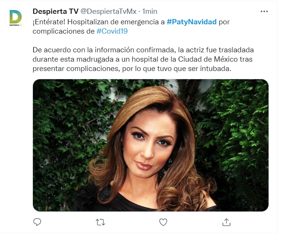This screenshot has height=235, width=282.
Task: Click the green D logo letter
Action: pos(15,17)
